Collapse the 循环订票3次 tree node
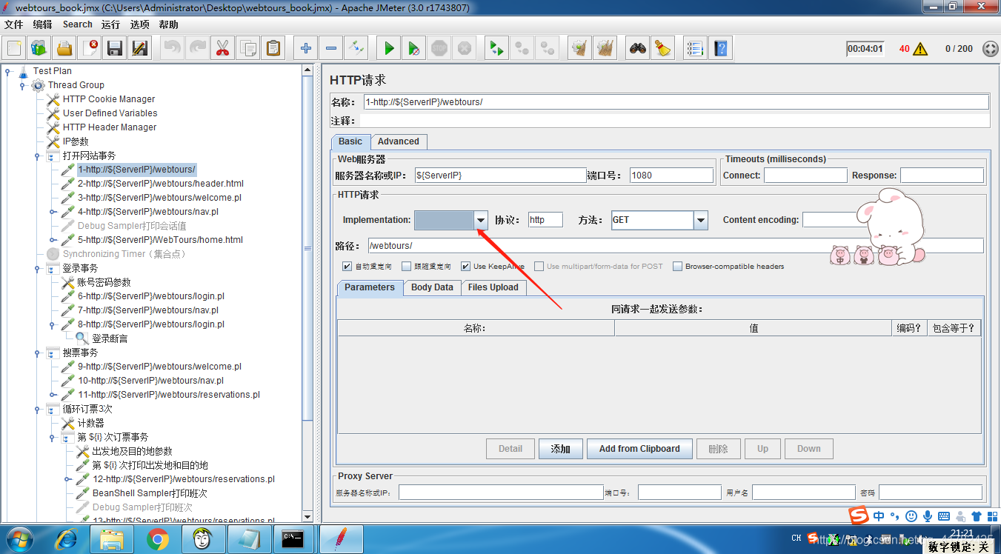The height and width of the screenshot is (554, 1001). click(x=37, y=410)
